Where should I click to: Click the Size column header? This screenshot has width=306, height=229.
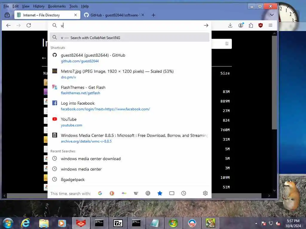pos(225,73)
